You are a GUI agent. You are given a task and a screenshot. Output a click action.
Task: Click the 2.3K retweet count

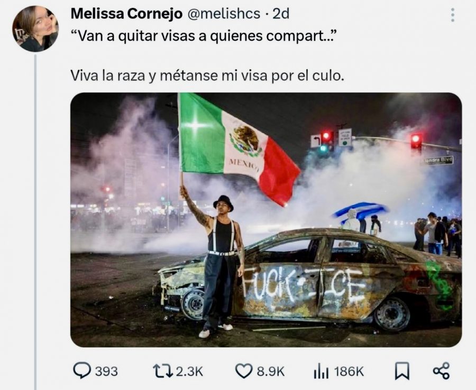[x=189, y=372]
